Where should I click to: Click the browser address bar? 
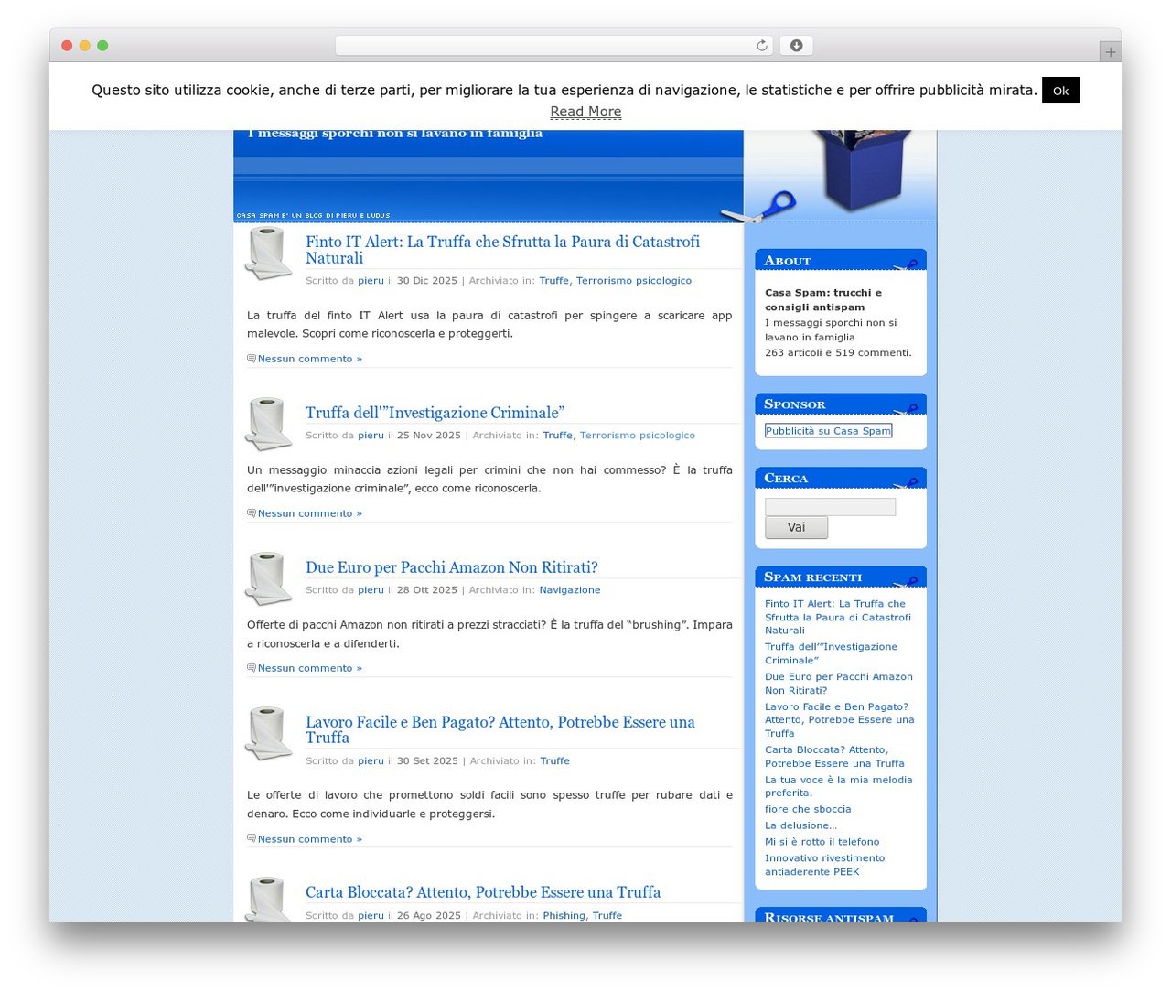point(553,46)
